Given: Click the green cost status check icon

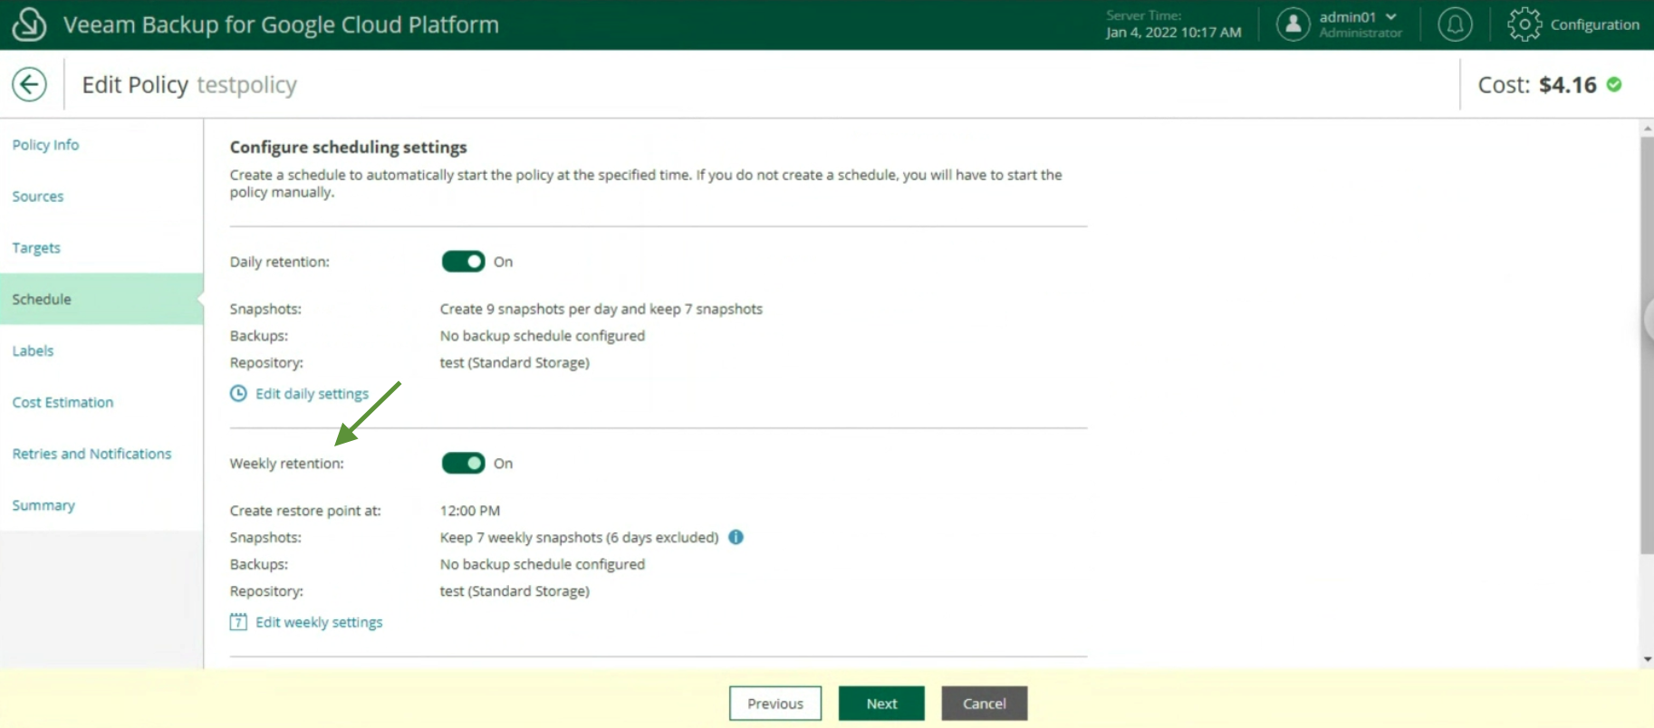Looking at the screenshot, I should coord(1614,84).
